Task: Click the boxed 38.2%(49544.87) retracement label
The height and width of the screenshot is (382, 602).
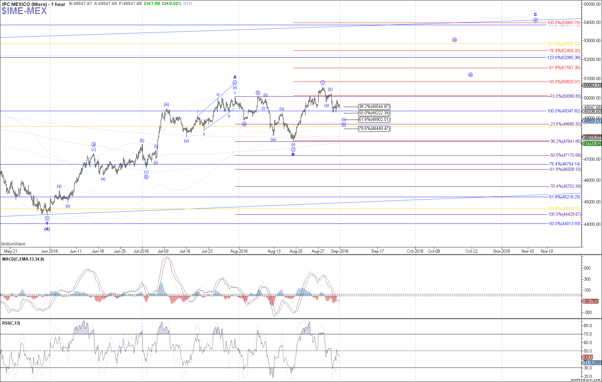Action: (374, 107)
